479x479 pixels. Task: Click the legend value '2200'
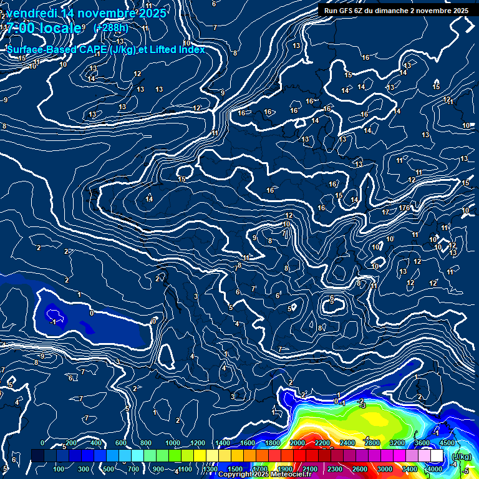[x=322, y=443]
